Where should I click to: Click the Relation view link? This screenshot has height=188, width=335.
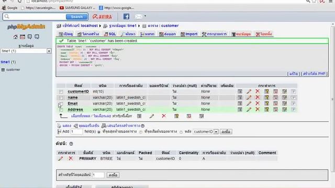click(x=89, y=126)
